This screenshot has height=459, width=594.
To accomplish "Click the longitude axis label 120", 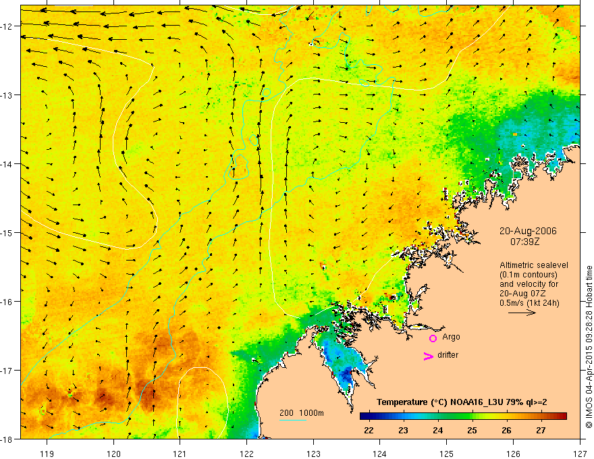I will tap(113, 454).
